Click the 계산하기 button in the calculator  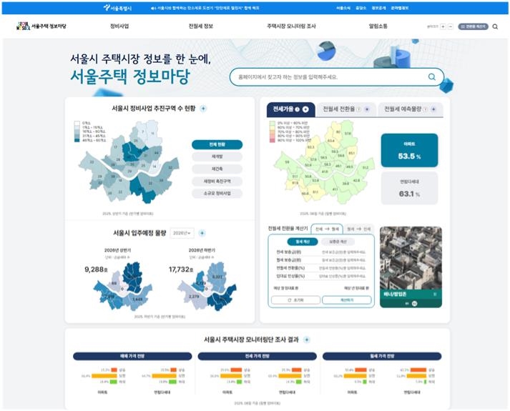tap(347, 300)
